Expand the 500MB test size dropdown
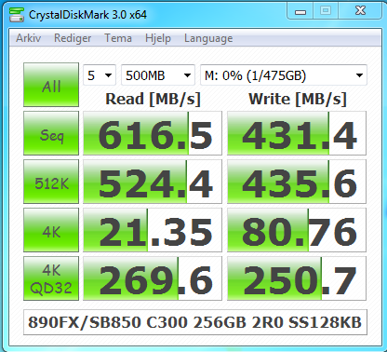The height and width of the screenshot is (352, 387). pyautogui.click(x=158, y=75)
